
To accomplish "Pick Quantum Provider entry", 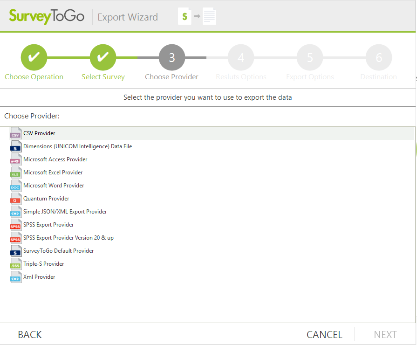I will (x=46, y=199).
